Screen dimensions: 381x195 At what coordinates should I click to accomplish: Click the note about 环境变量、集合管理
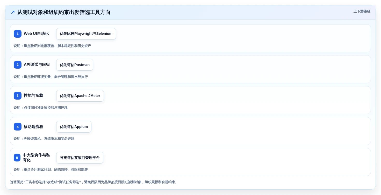pyautogui.click(x=51, y=77)
